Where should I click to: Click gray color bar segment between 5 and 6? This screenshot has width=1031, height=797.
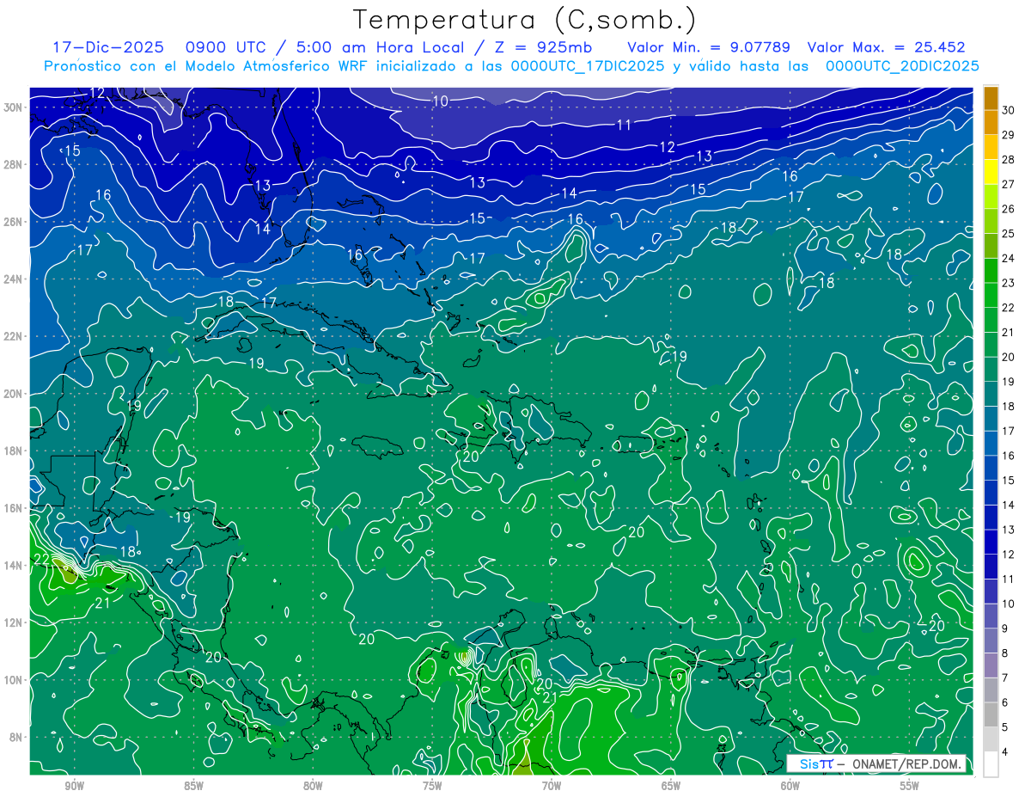point(991,715)
